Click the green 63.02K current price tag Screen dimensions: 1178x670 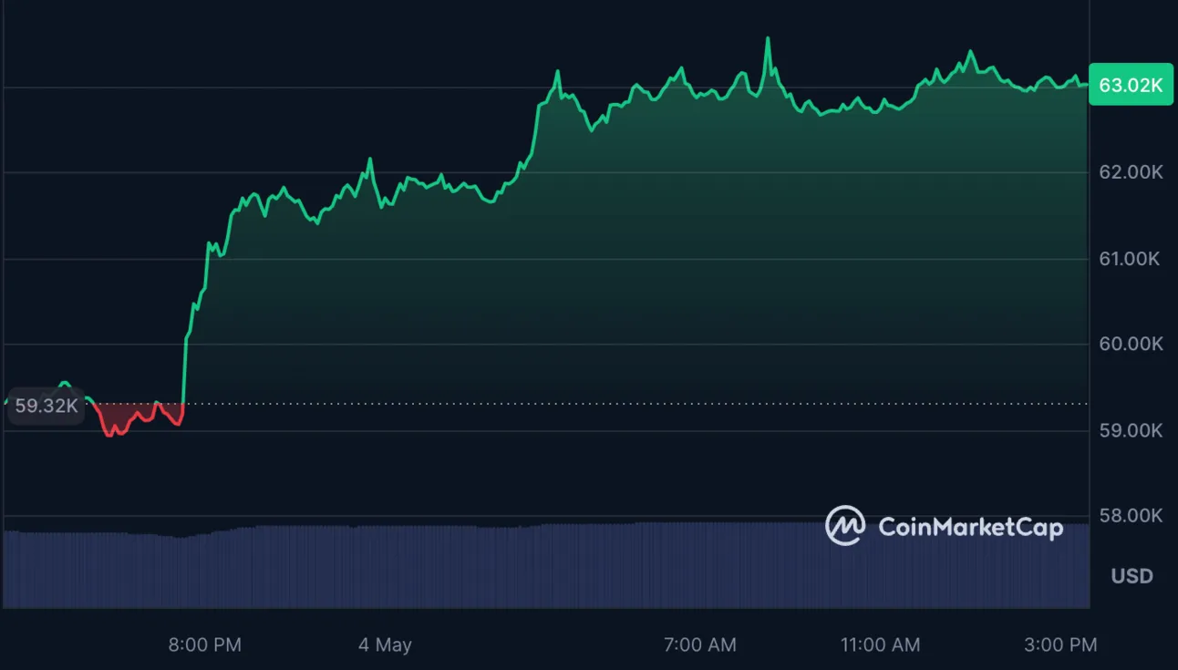click(x=1131, y=86)
